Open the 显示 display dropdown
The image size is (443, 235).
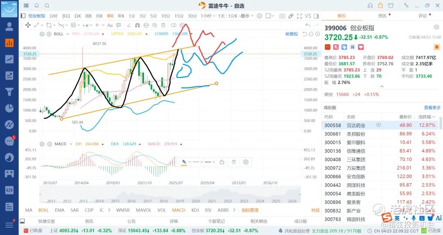pyautogui.click(x=247, y=16)
